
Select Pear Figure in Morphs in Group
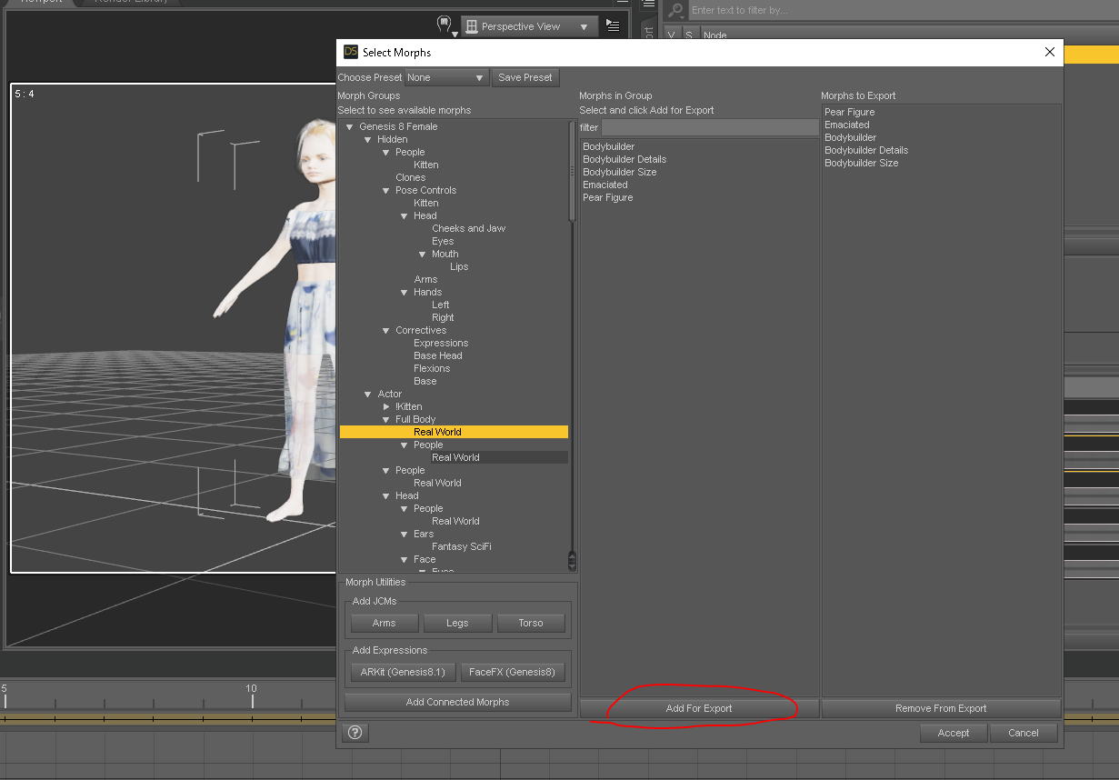607,198
